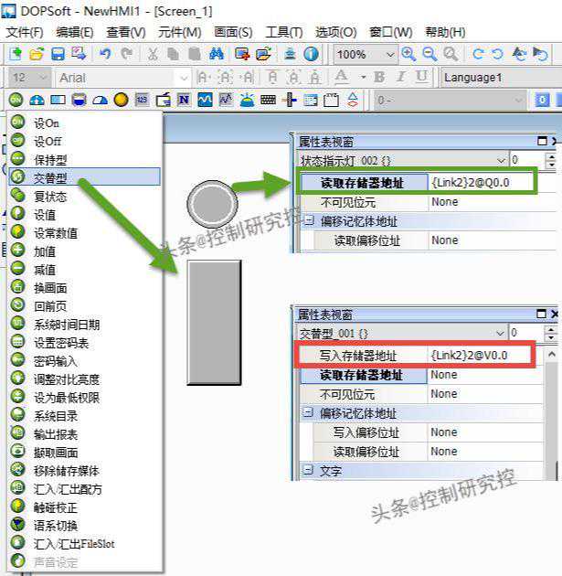Click the yellow circle indicator element icon
The width and height of the screenshot is (562, 576).
(x=121, y=99)
